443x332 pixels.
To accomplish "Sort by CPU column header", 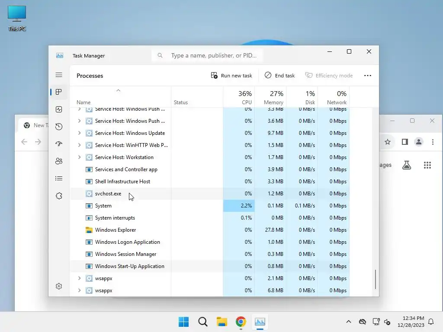I will click(x=239, y=97).
